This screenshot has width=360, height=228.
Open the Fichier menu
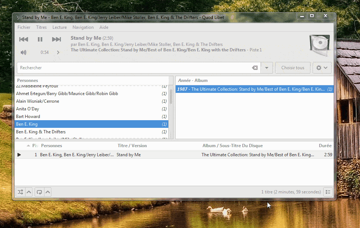pyautogui.click(x=24, y=27)
